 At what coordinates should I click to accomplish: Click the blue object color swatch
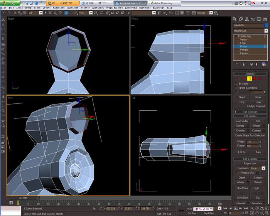tap(266, 25)
